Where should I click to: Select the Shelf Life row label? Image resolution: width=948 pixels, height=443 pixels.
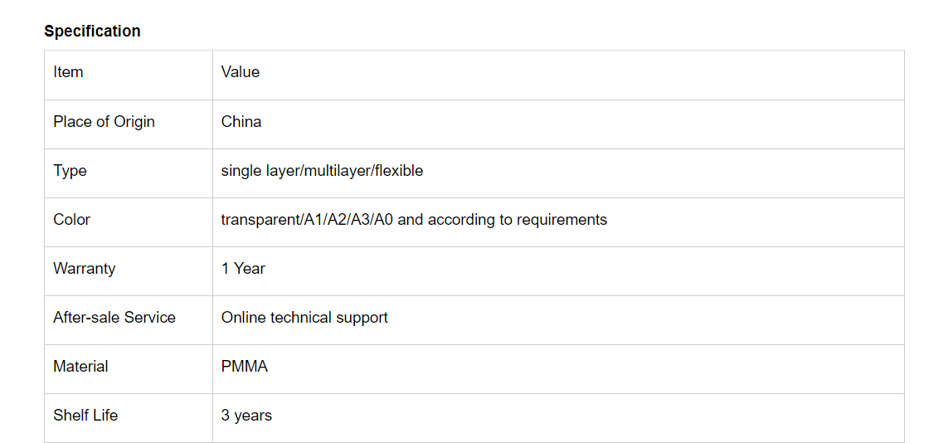(85, 416)
